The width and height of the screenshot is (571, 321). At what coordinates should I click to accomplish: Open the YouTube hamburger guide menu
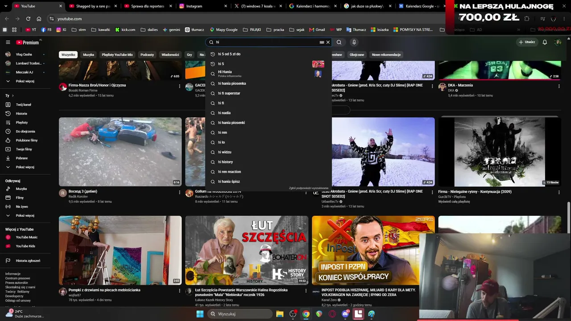[x=8, y=42]
